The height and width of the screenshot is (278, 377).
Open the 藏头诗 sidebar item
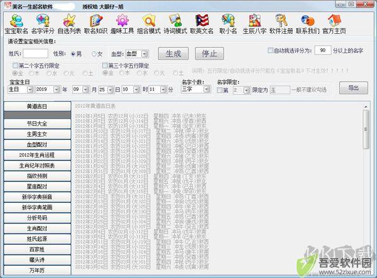click(x=37, y=260)
